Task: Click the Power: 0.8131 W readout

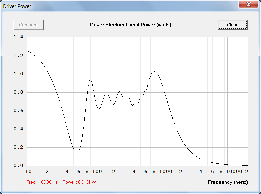Action: point(79,182)
